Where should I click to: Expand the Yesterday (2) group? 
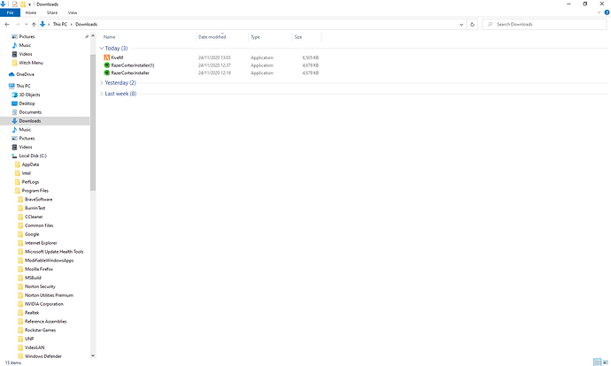(x=102, y=83)
